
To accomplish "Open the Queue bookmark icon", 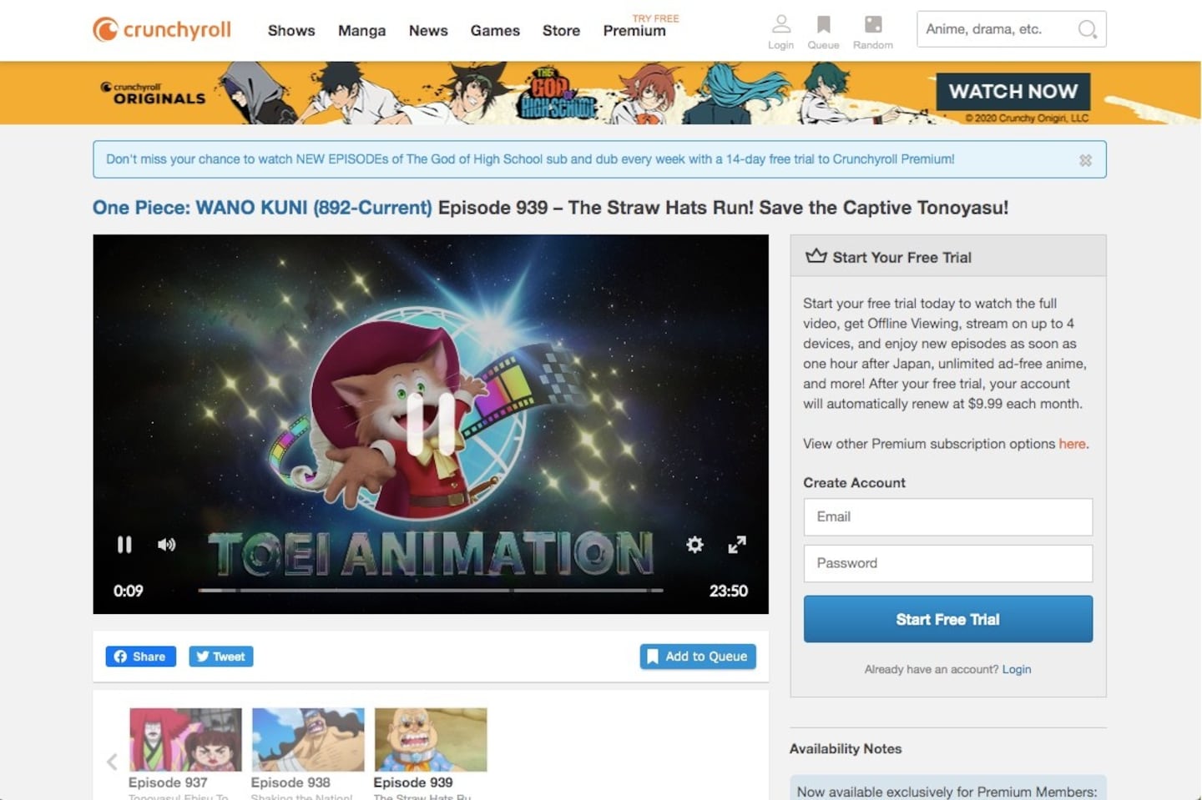I will tap(823, 24).
